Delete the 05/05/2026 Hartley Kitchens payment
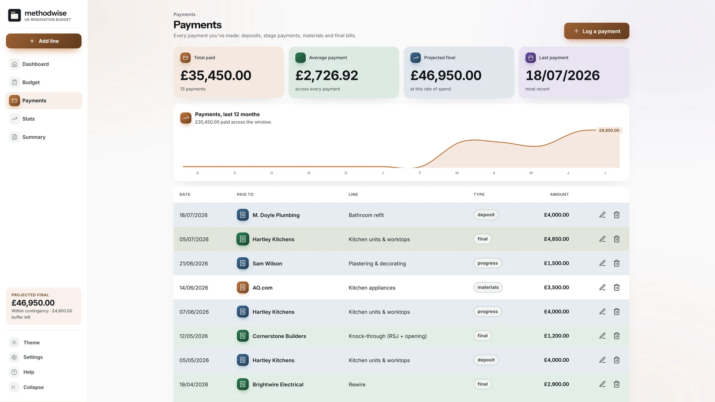This screenshot has width=715, height=402. pos(617,360)
